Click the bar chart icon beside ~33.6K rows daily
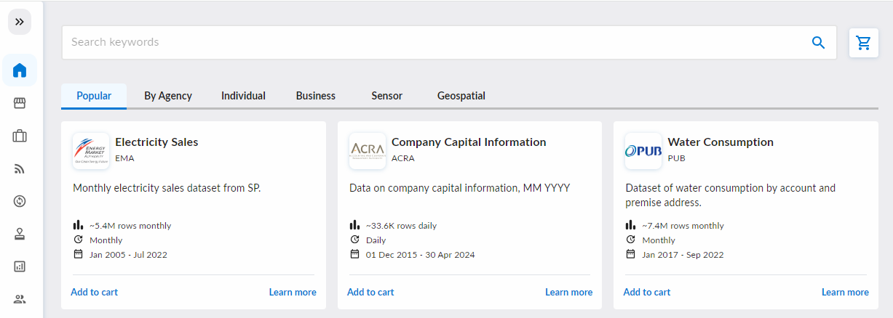893x318 pixels. pyautogui.click(x=354, y=225)
